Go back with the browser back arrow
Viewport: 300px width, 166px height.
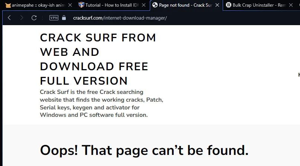(x=9, y=18)
